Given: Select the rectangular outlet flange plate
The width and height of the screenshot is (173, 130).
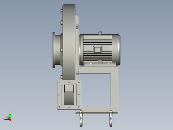Looking at the screenshot, I should coord(69,95).
